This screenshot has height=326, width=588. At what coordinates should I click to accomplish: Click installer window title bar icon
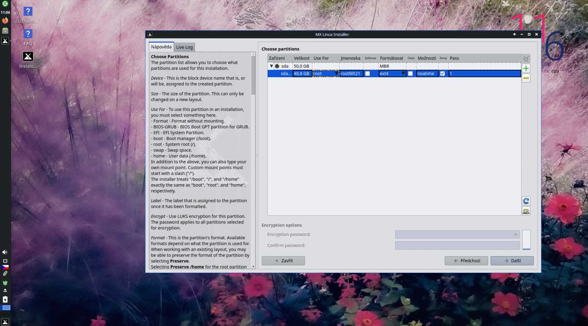[x=150, y=35]
